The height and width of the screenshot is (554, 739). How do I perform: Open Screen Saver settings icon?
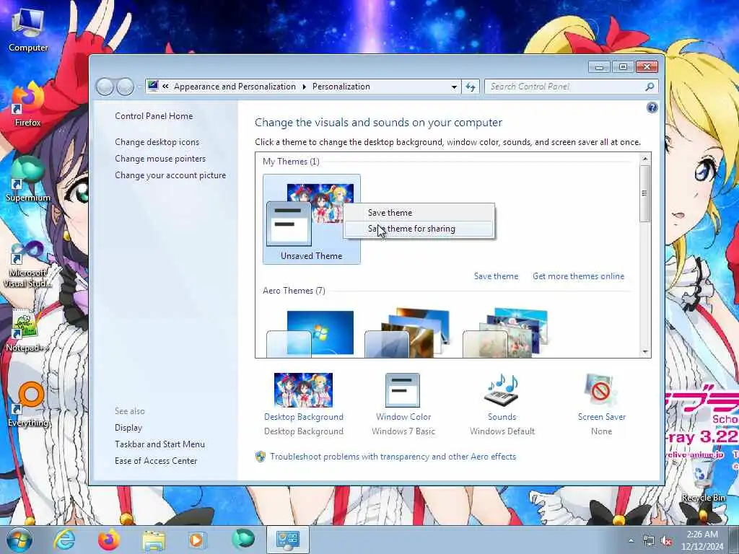[x=600, y=390]
